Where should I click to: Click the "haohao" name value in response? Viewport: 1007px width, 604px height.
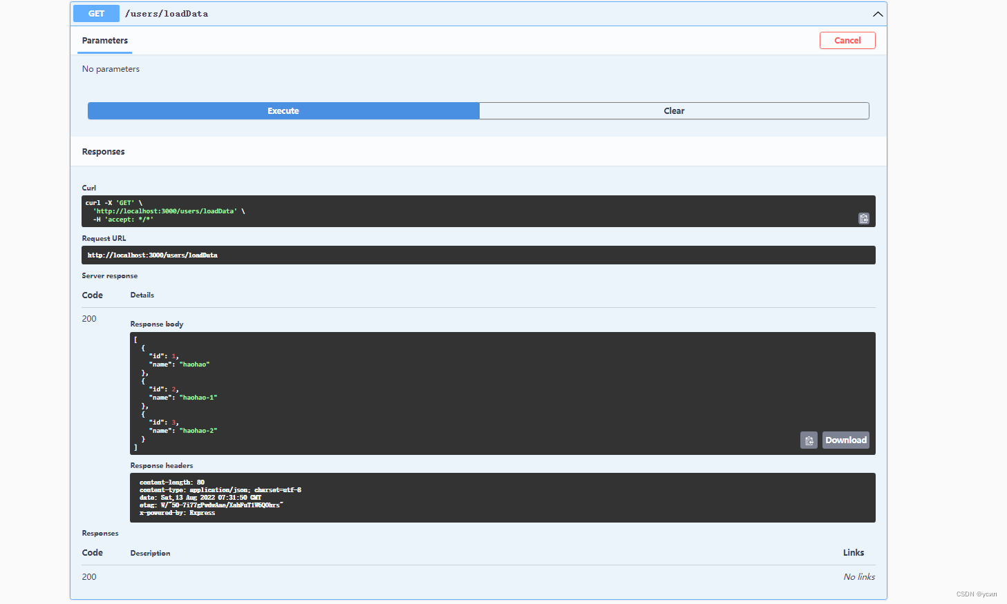[194, 364]
